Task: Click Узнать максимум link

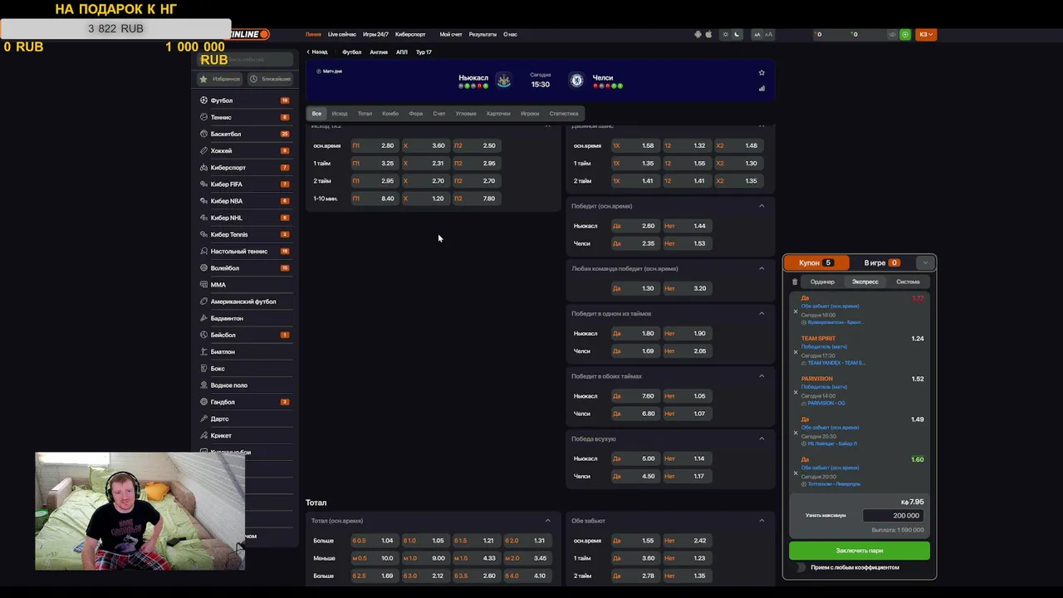Action: coord(825,516)
